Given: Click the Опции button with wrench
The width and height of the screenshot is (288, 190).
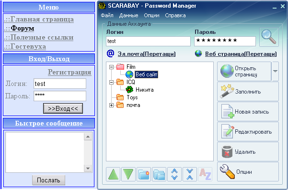Looking at the screenshot, I should (x=248, y=172).
